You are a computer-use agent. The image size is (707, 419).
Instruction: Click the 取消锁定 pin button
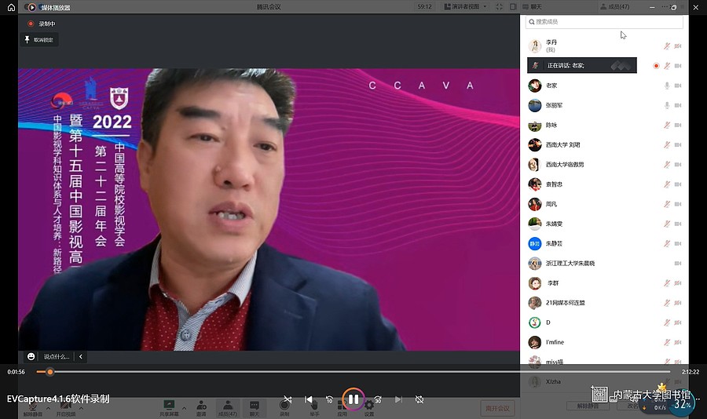[x=39, y=40]
